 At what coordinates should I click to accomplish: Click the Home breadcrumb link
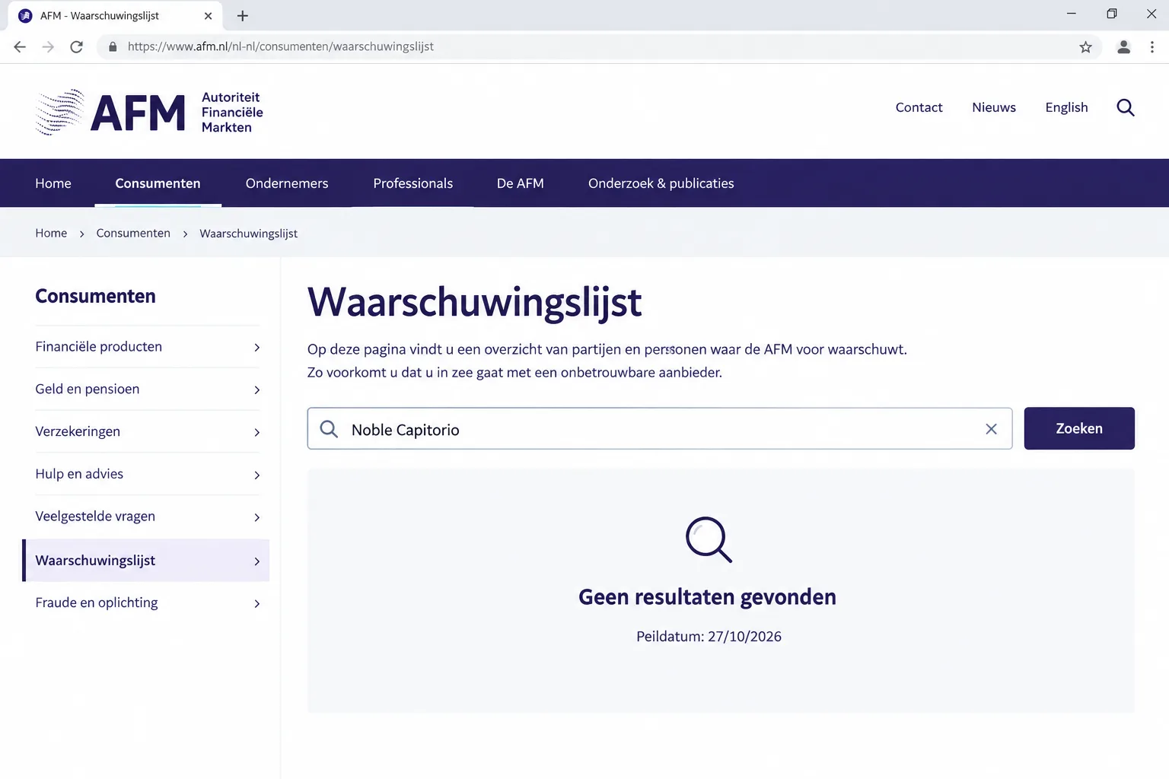coord(51,233)
